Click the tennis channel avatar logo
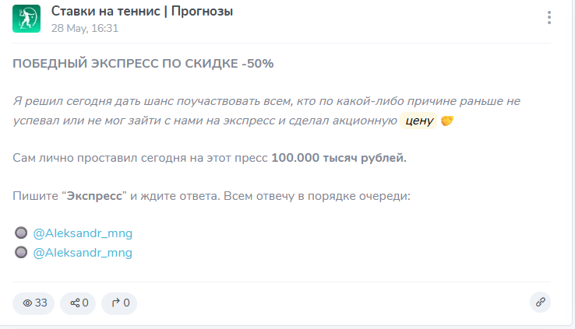 26,19
